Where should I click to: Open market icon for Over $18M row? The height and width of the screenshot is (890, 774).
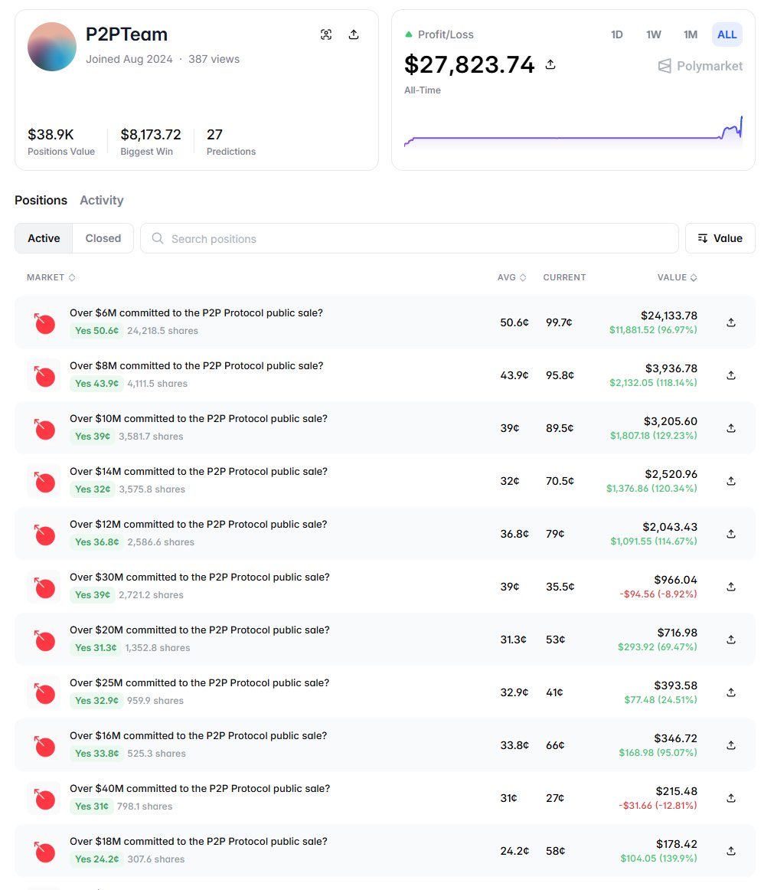click(x=44, y=850)
